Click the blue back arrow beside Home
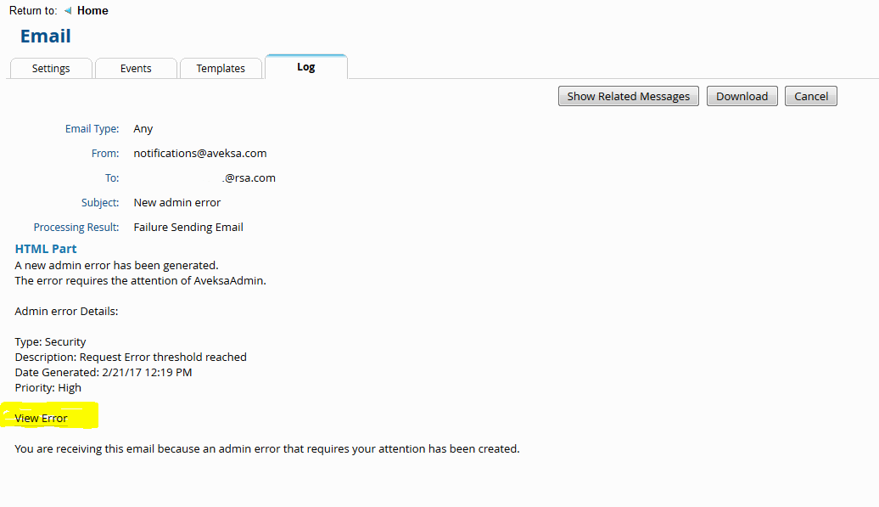 (x=68, y=11)
